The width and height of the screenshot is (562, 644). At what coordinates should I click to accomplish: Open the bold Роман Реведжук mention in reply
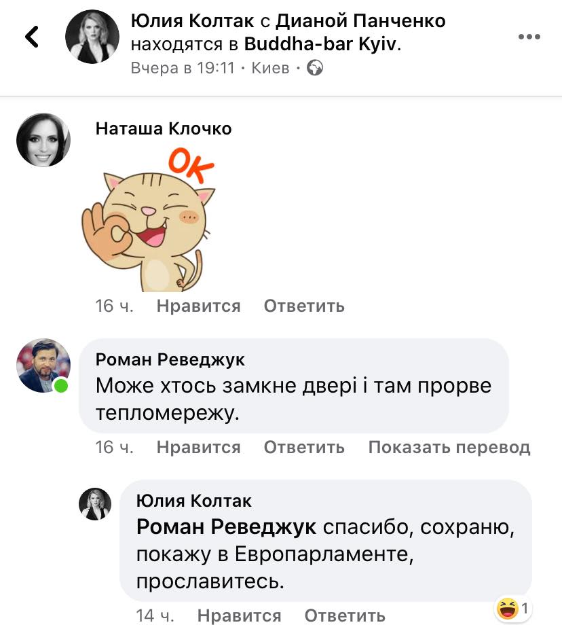click(226, 526)
